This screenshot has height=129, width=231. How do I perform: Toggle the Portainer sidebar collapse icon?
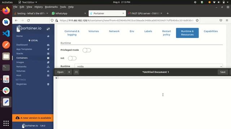[48, 29]
